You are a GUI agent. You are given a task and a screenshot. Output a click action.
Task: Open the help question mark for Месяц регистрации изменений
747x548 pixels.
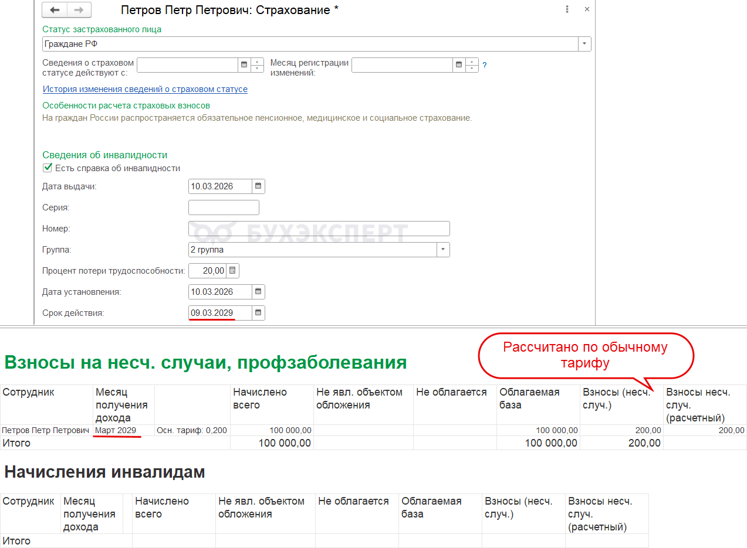tap(485, 65)
